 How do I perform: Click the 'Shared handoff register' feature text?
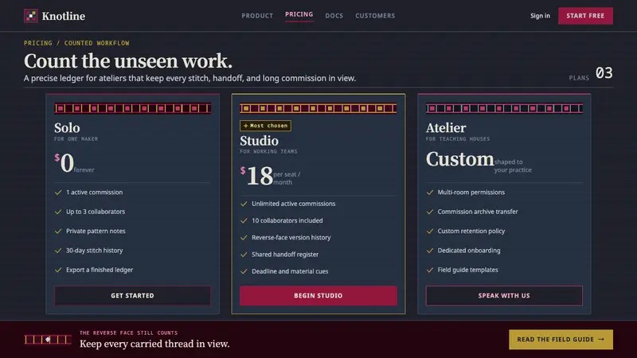click(x=285, y=255)
